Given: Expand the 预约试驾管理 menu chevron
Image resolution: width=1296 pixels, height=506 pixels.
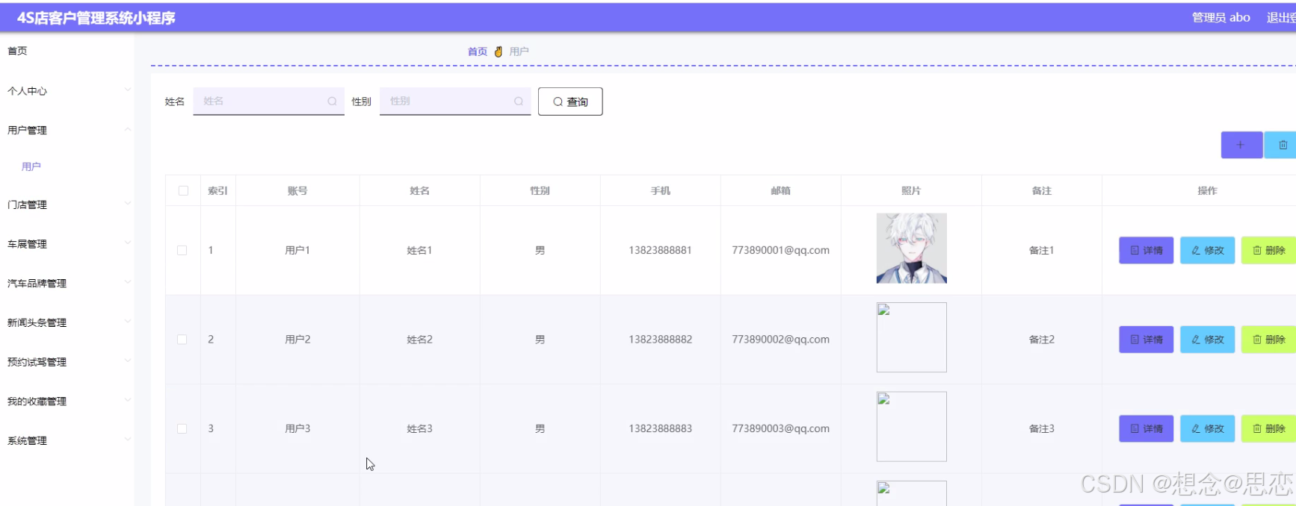Looking at the screenshot, I should click(x=127, y=361).
